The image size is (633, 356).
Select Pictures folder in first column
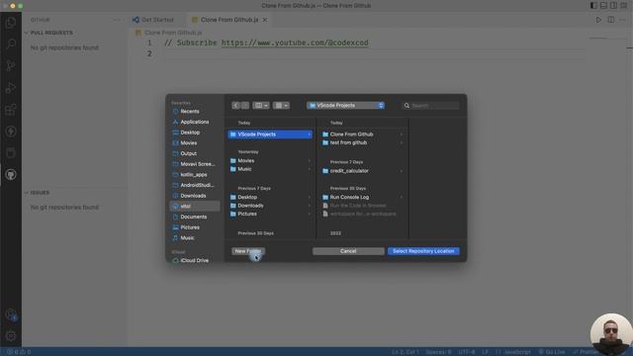click(x=270, y=214)
